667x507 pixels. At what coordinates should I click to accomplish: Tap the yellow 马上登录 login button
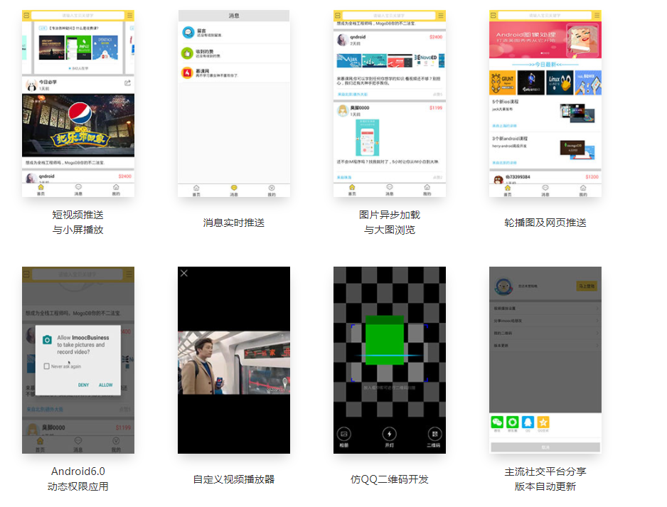pos(587,285)
